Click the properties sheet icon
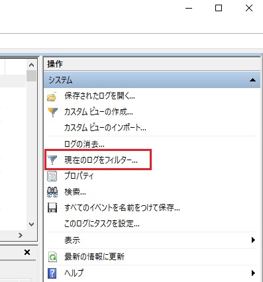Screen dimensions: 263x282 [52, 176]
